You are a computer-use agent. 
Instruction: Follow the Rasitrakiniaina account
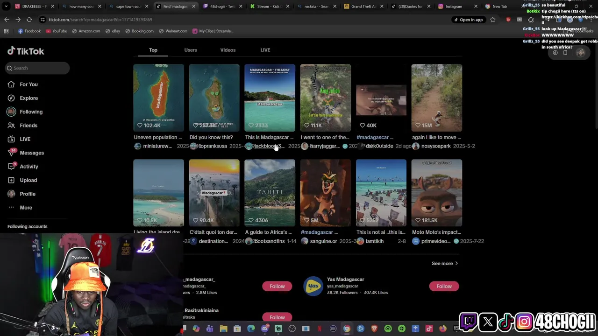pos(277,317)
